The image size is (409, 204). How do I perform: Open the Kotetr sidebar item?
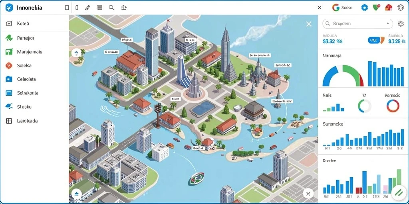click(x=34, y=24)
